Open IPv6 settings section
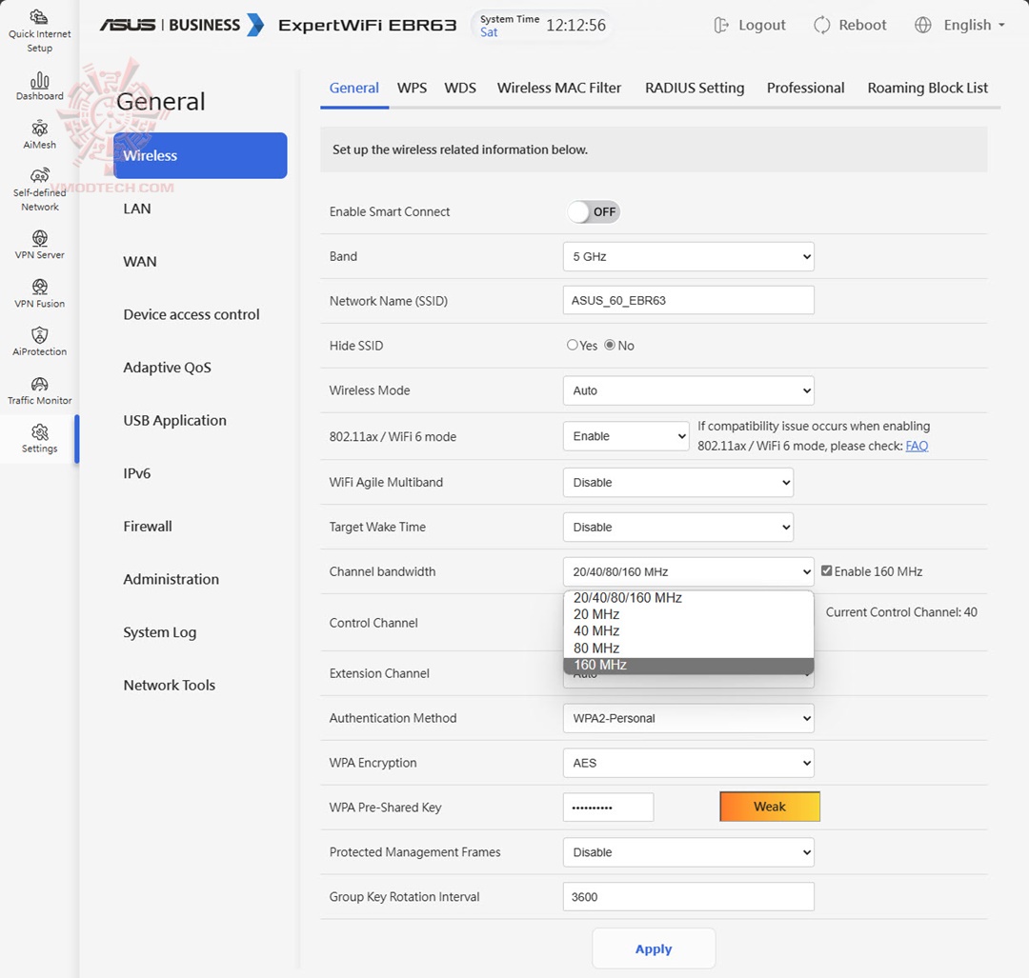 [137, 473]
